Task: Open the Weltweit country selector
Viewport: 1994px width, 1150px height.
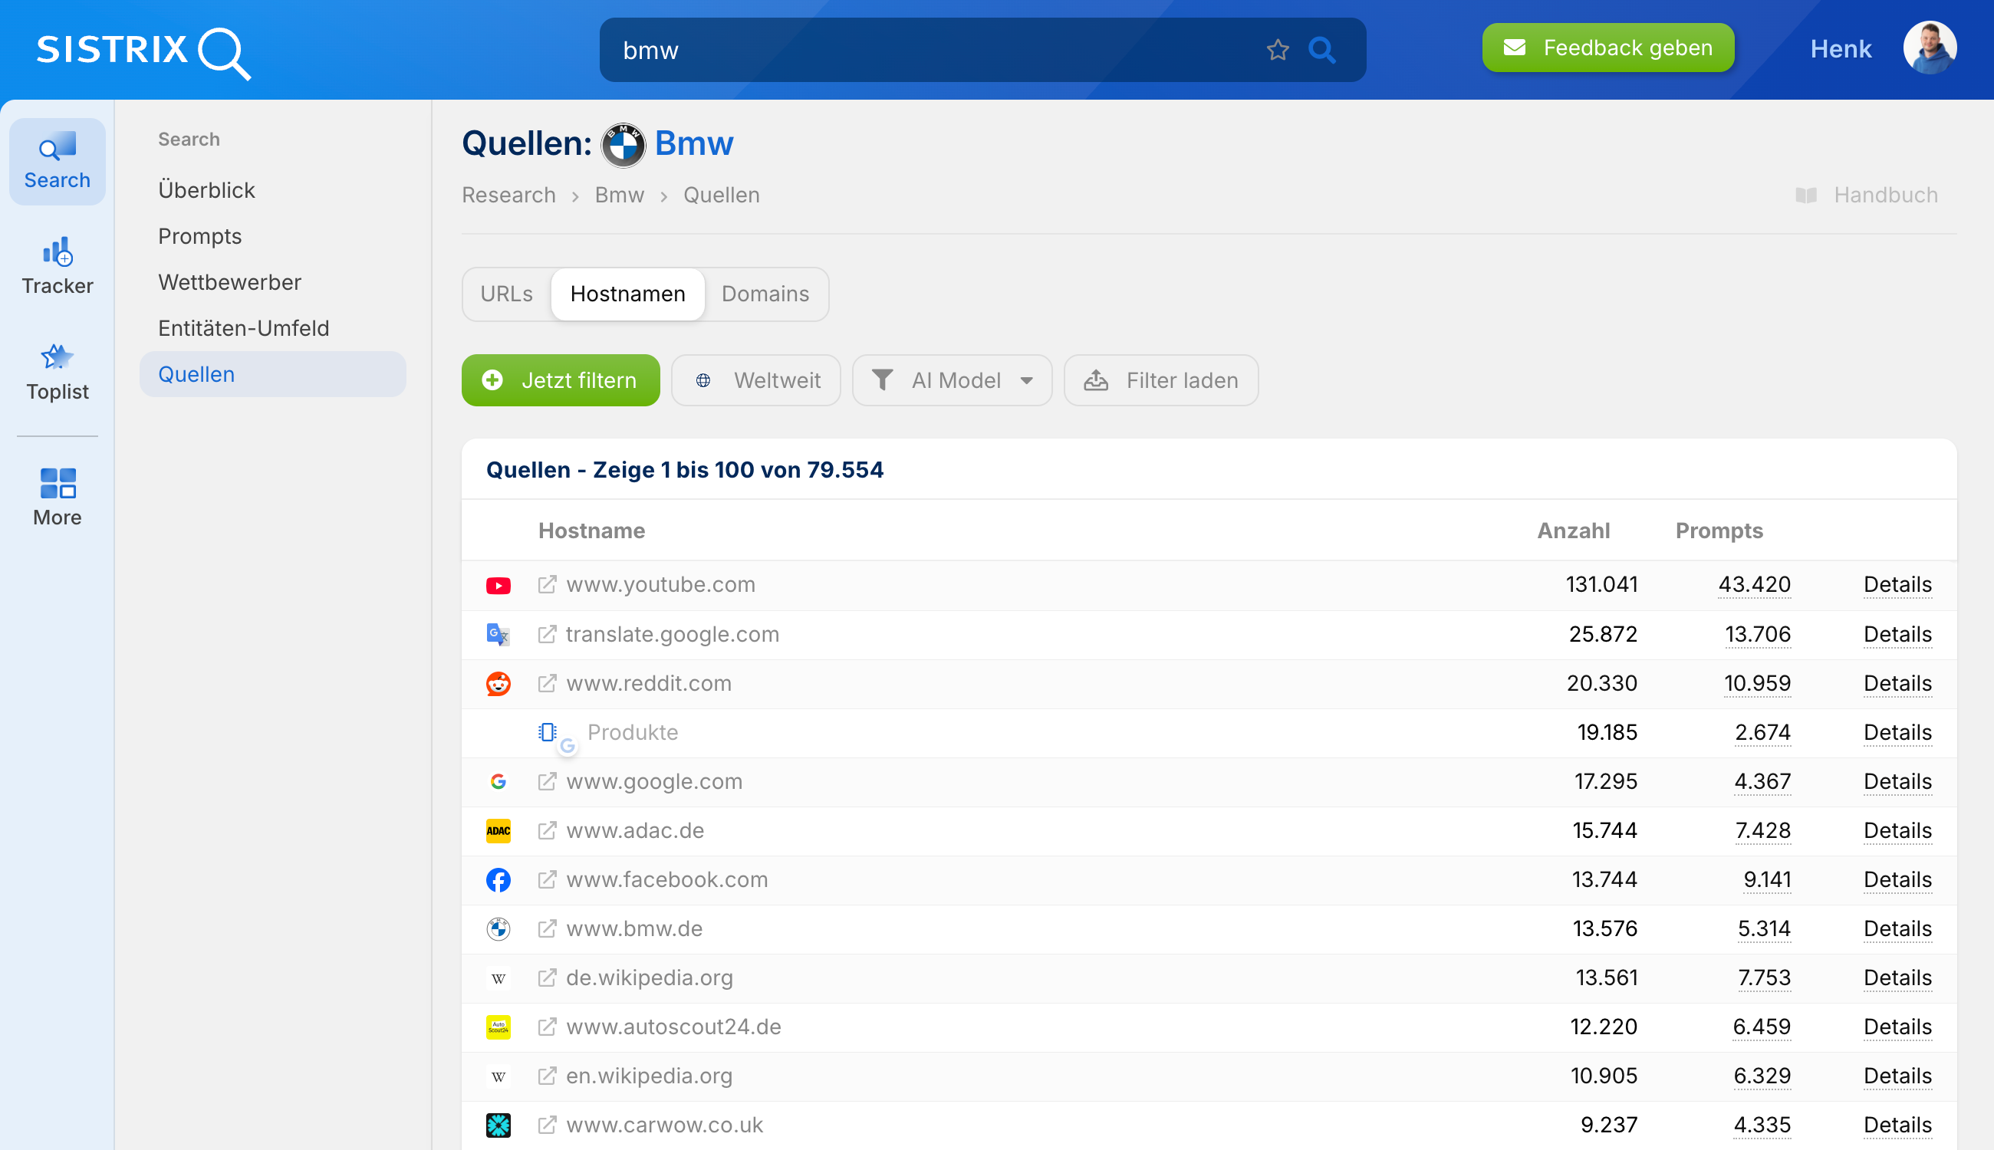Action: tap(755, 380)
